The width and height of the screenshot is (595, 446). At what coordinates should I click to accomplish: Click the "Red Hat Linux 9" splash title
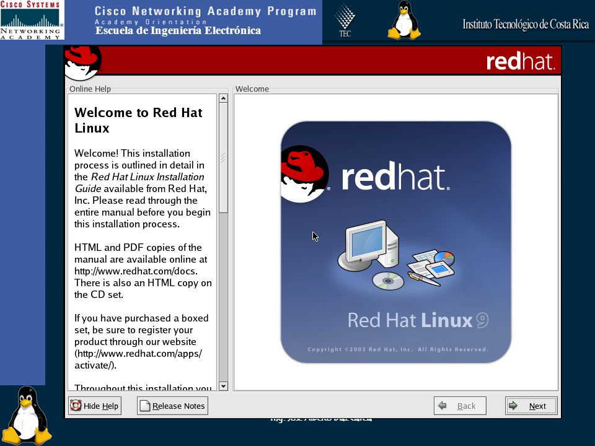[x=418, y=320]
